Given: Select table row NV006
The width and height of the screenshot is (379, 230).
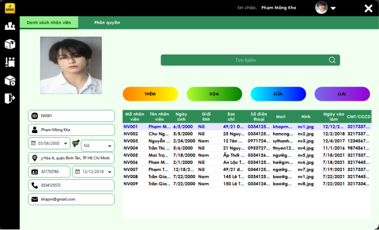Looking at the screenshot, I should click(x=247, y=162).
